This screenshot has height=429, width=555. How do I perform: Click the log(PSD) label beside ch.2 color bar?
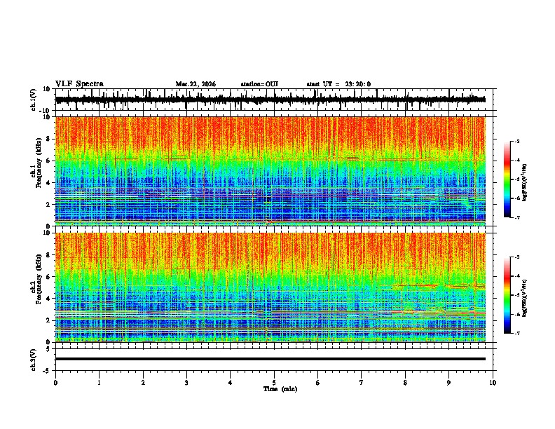pos(525,299)
